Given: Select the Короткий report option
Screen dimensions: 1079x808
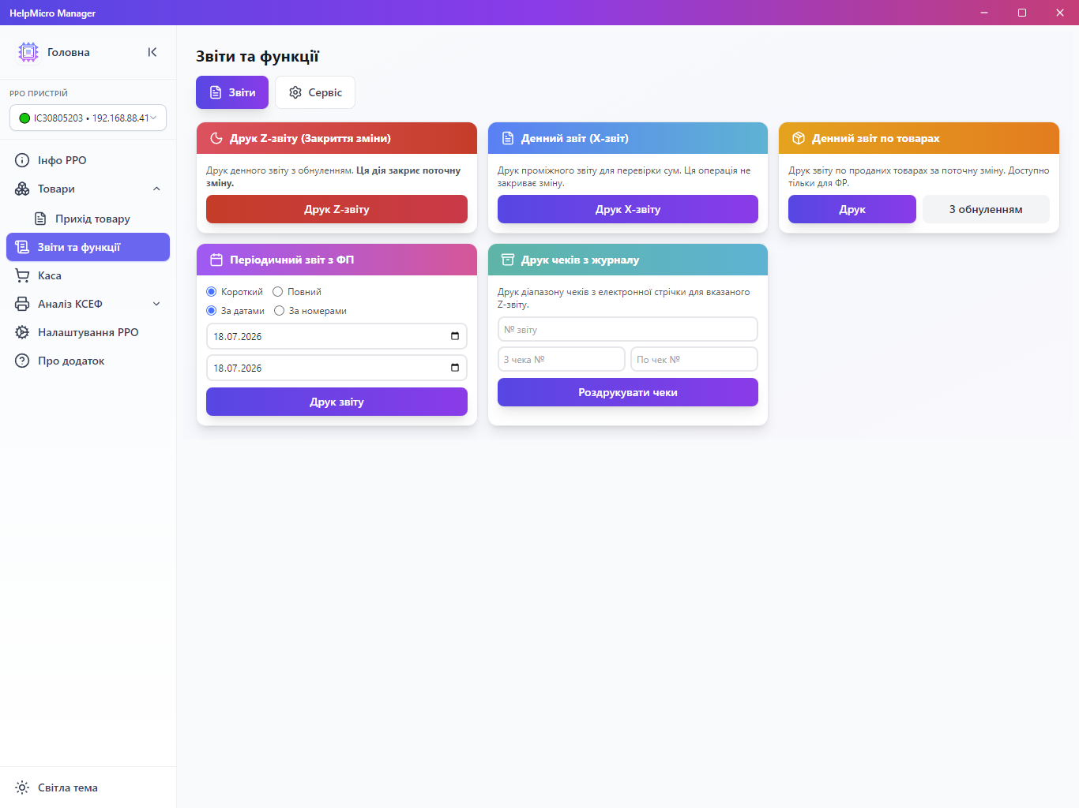Looking at the screenshot, I should pyautogui.click(x=212, y=292).
